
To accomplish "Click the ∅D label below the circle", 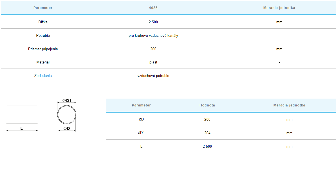I will pos(67,128).
